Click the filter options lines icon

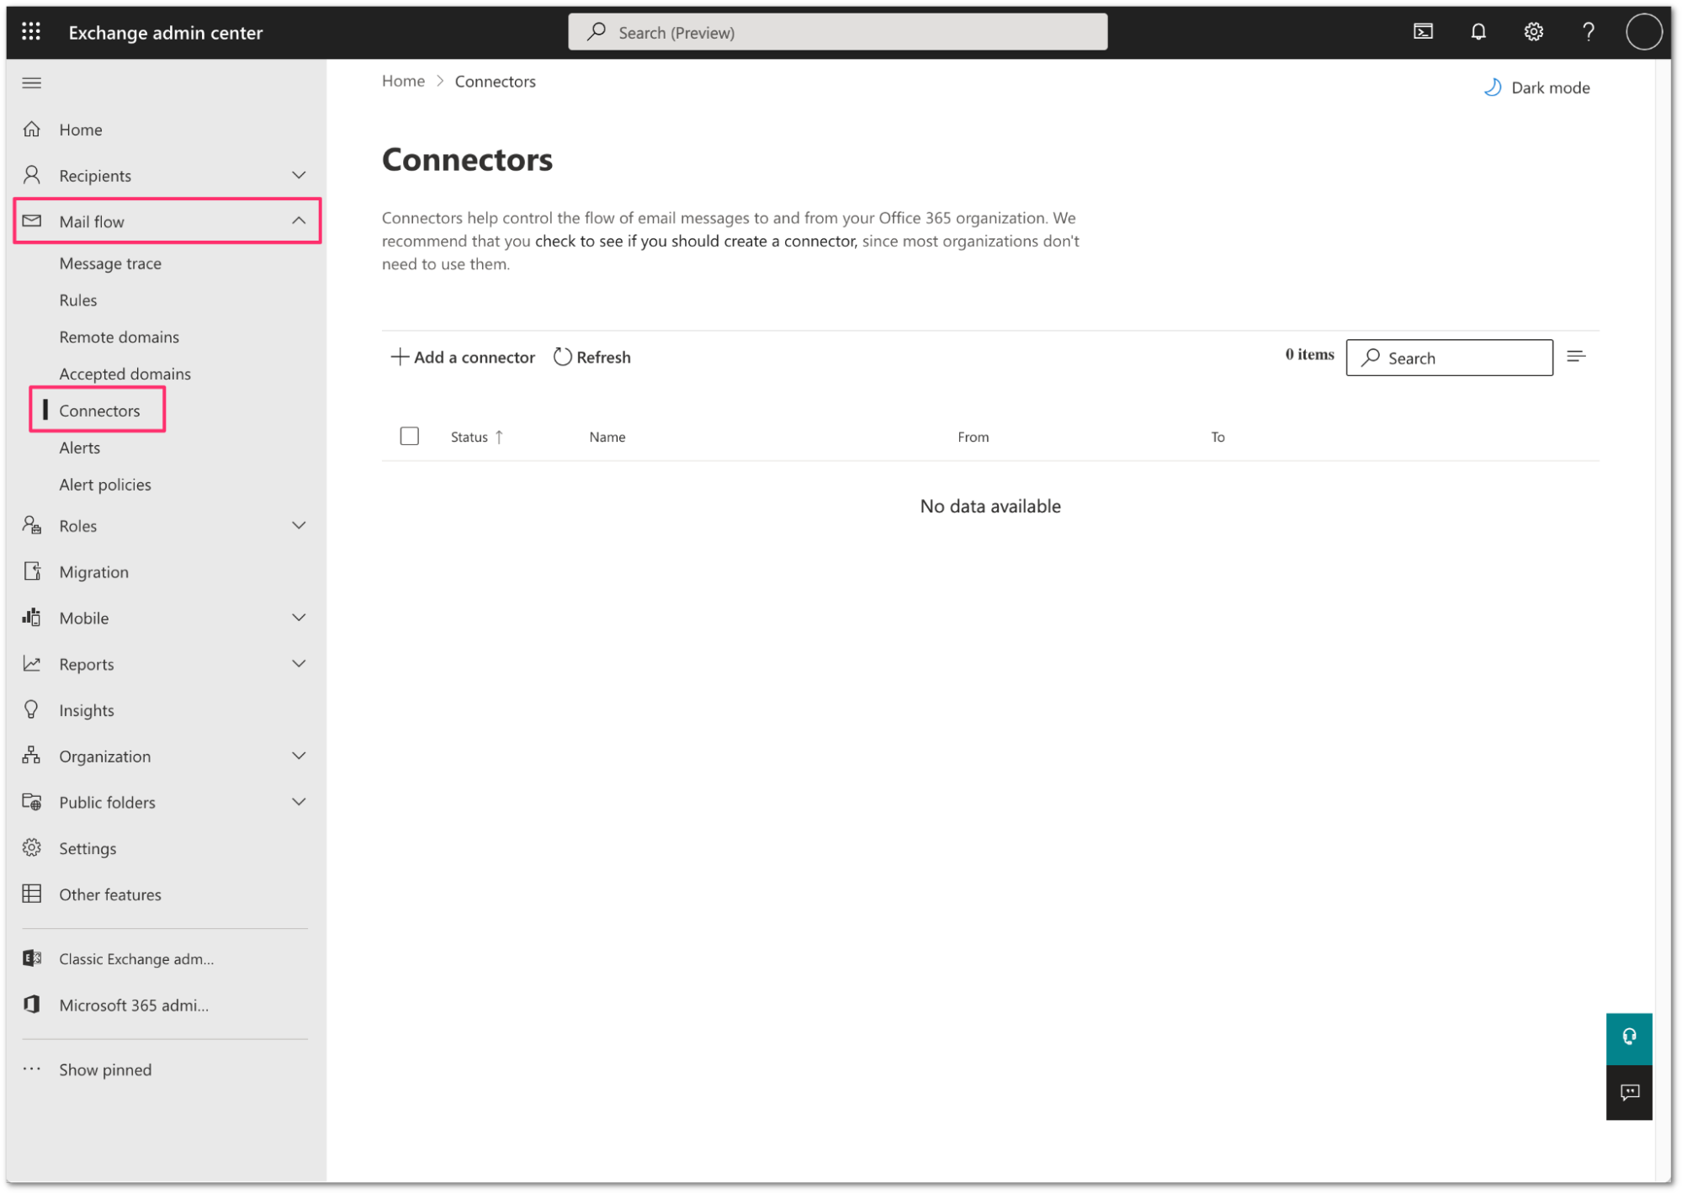(x=1576, y=357)
